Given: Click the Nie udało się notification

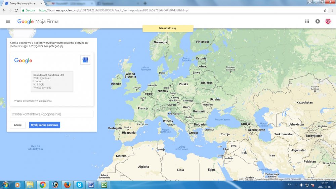Looking at the screenshot, I should pos(168,28).
